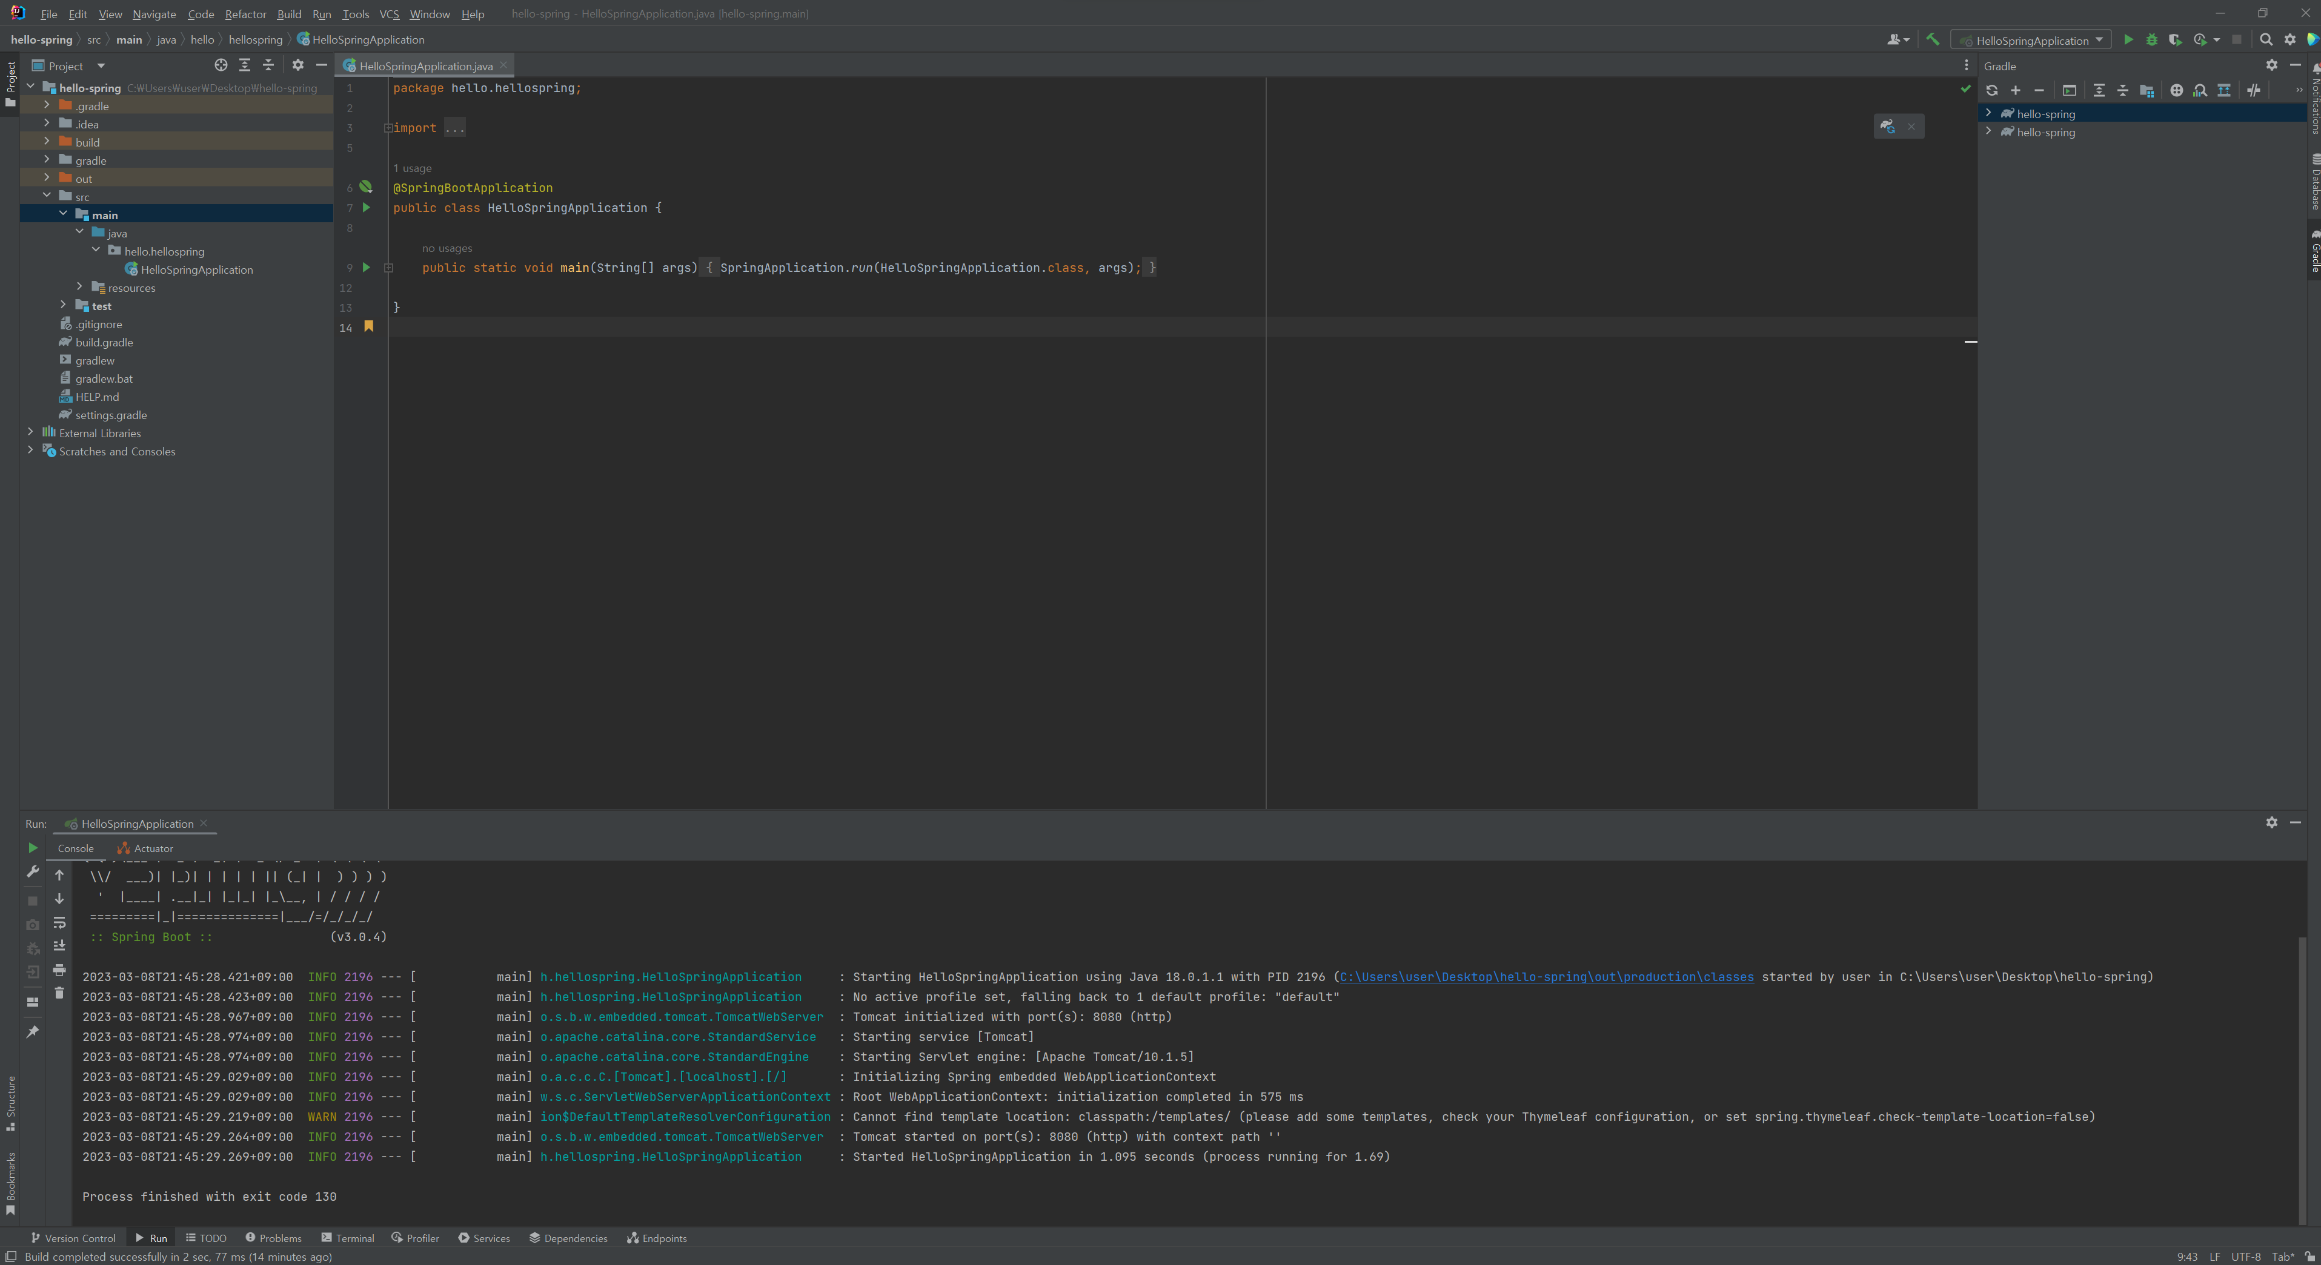Reload all Gradle projects icon
This screenshot has height=1265, width=2321.
(1991, 90)
